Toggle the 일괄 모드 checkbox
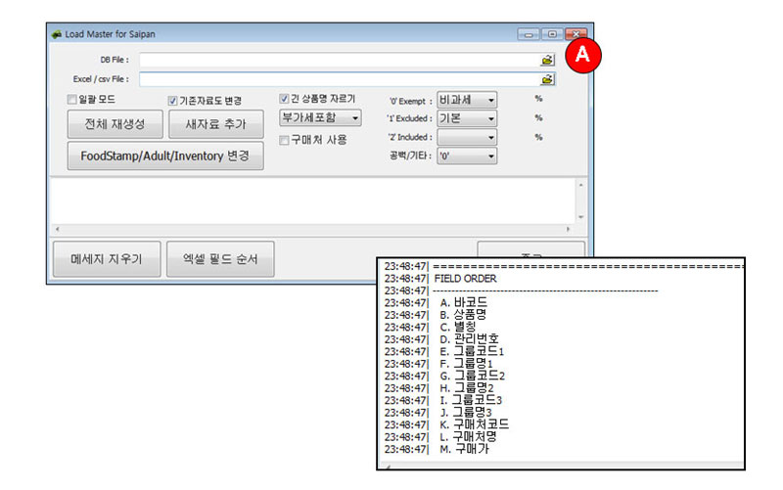This screenshot has height=490, width=783. point(71,100)
